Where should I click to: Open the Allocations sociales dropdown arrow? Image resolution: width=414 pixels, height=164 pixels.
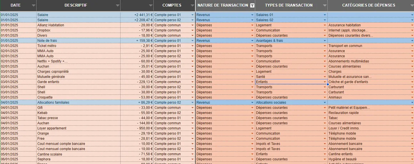pos(325,103)
